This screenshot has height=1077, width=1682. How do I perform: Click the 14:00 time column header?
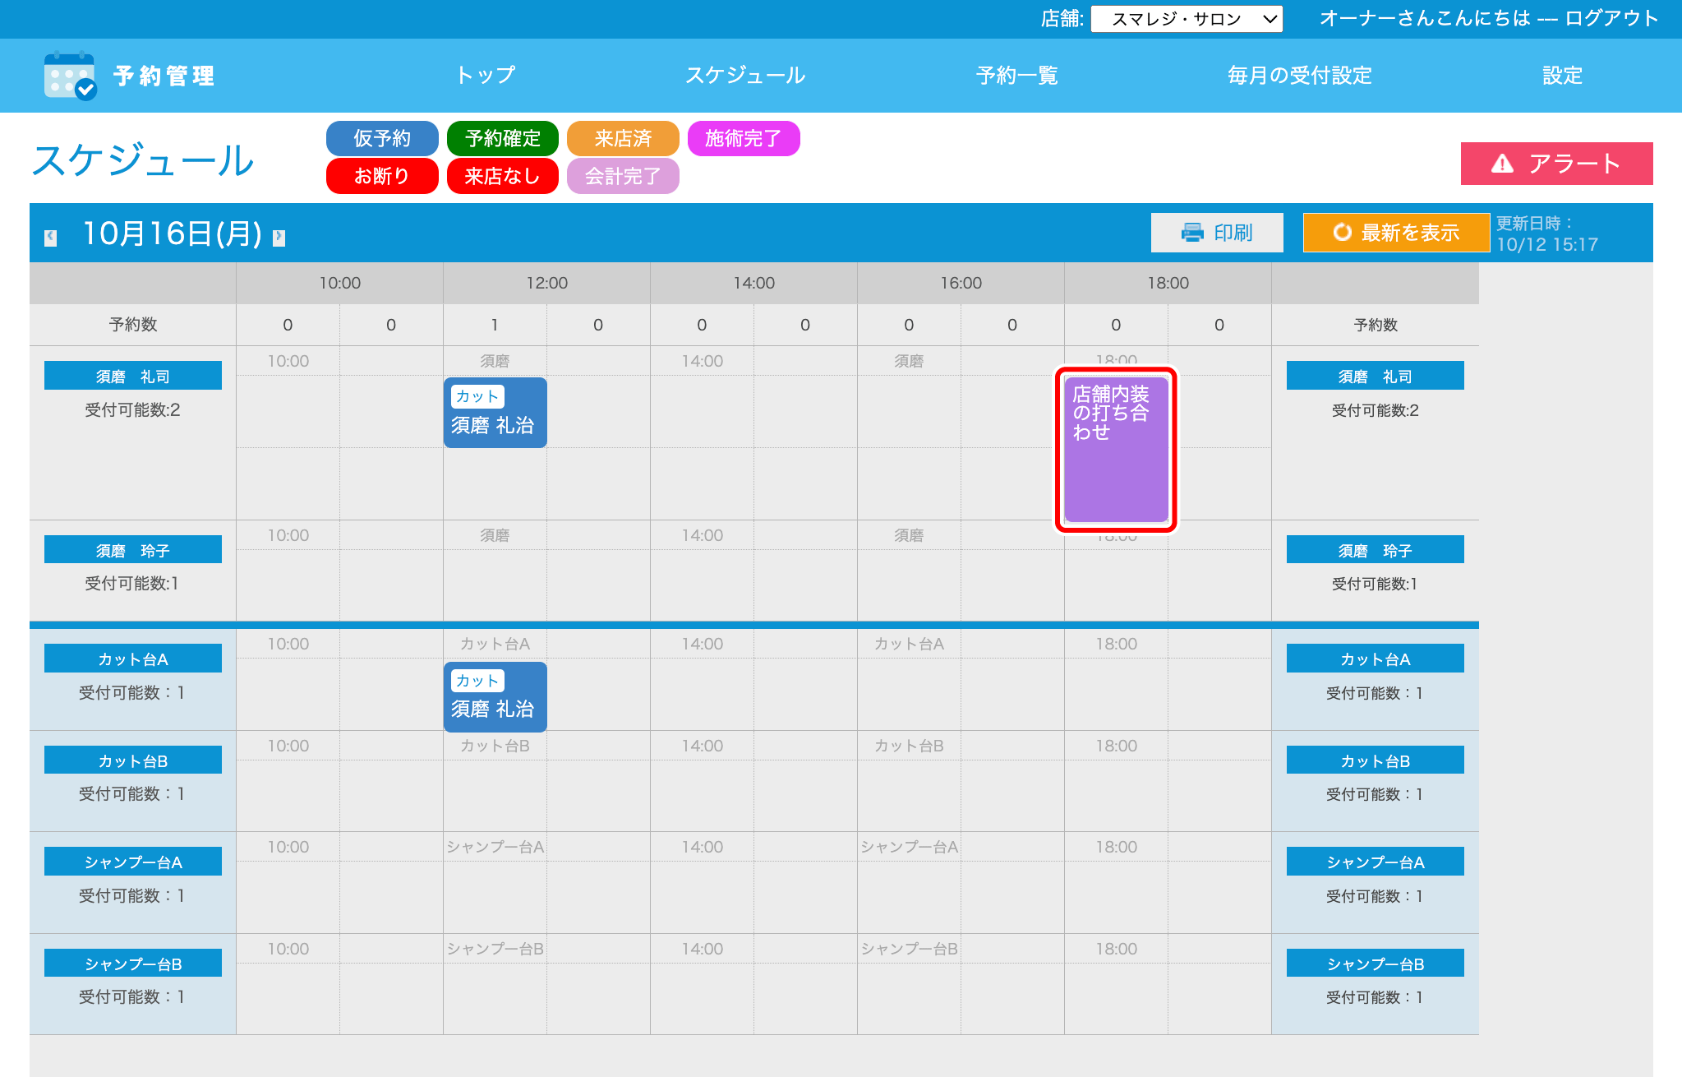(x=754, y=283)
